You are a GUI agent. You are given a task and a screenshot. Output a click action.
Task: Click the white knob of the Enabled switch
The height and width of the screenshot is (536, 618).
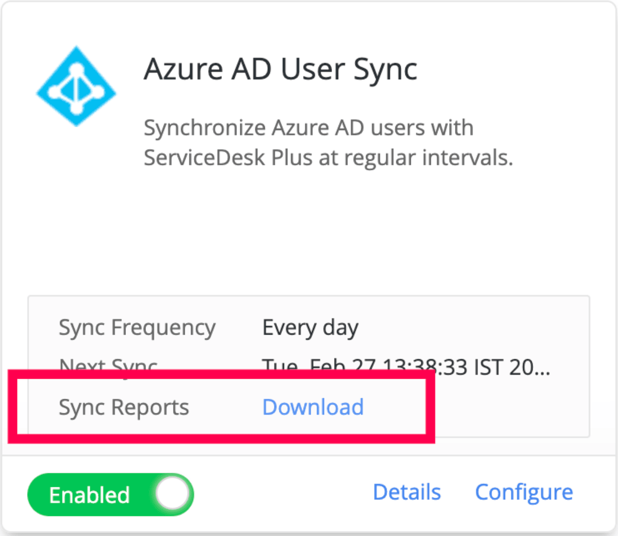172,494
